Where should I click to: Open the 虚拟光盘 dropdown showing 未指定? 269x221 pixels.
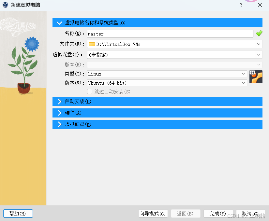click(x=175, y=55)
